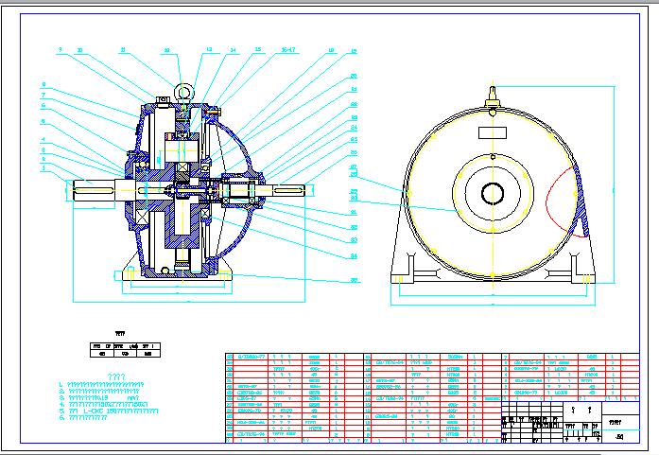Image resolution: width=659 pixels, height=455 pixels.
Task: Select part balloon label "3" on left side
Action: (43, 150)
